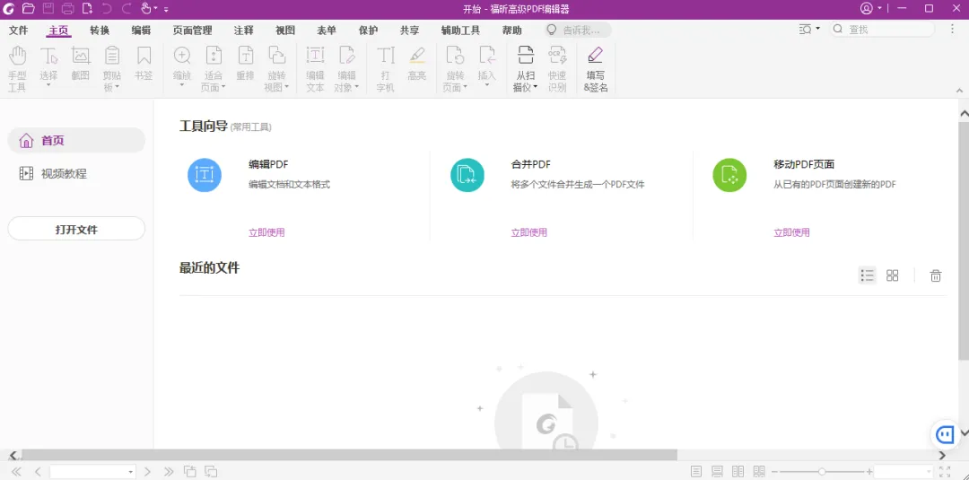
Task: Click the Undo arrow in title bar
Action: tap(106, 9)
